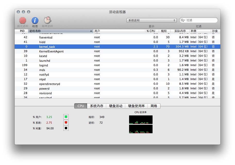The height and width of the screenshot is (165, 235).
Task: Select the powerd process row
Action: [x=117, y=88]
